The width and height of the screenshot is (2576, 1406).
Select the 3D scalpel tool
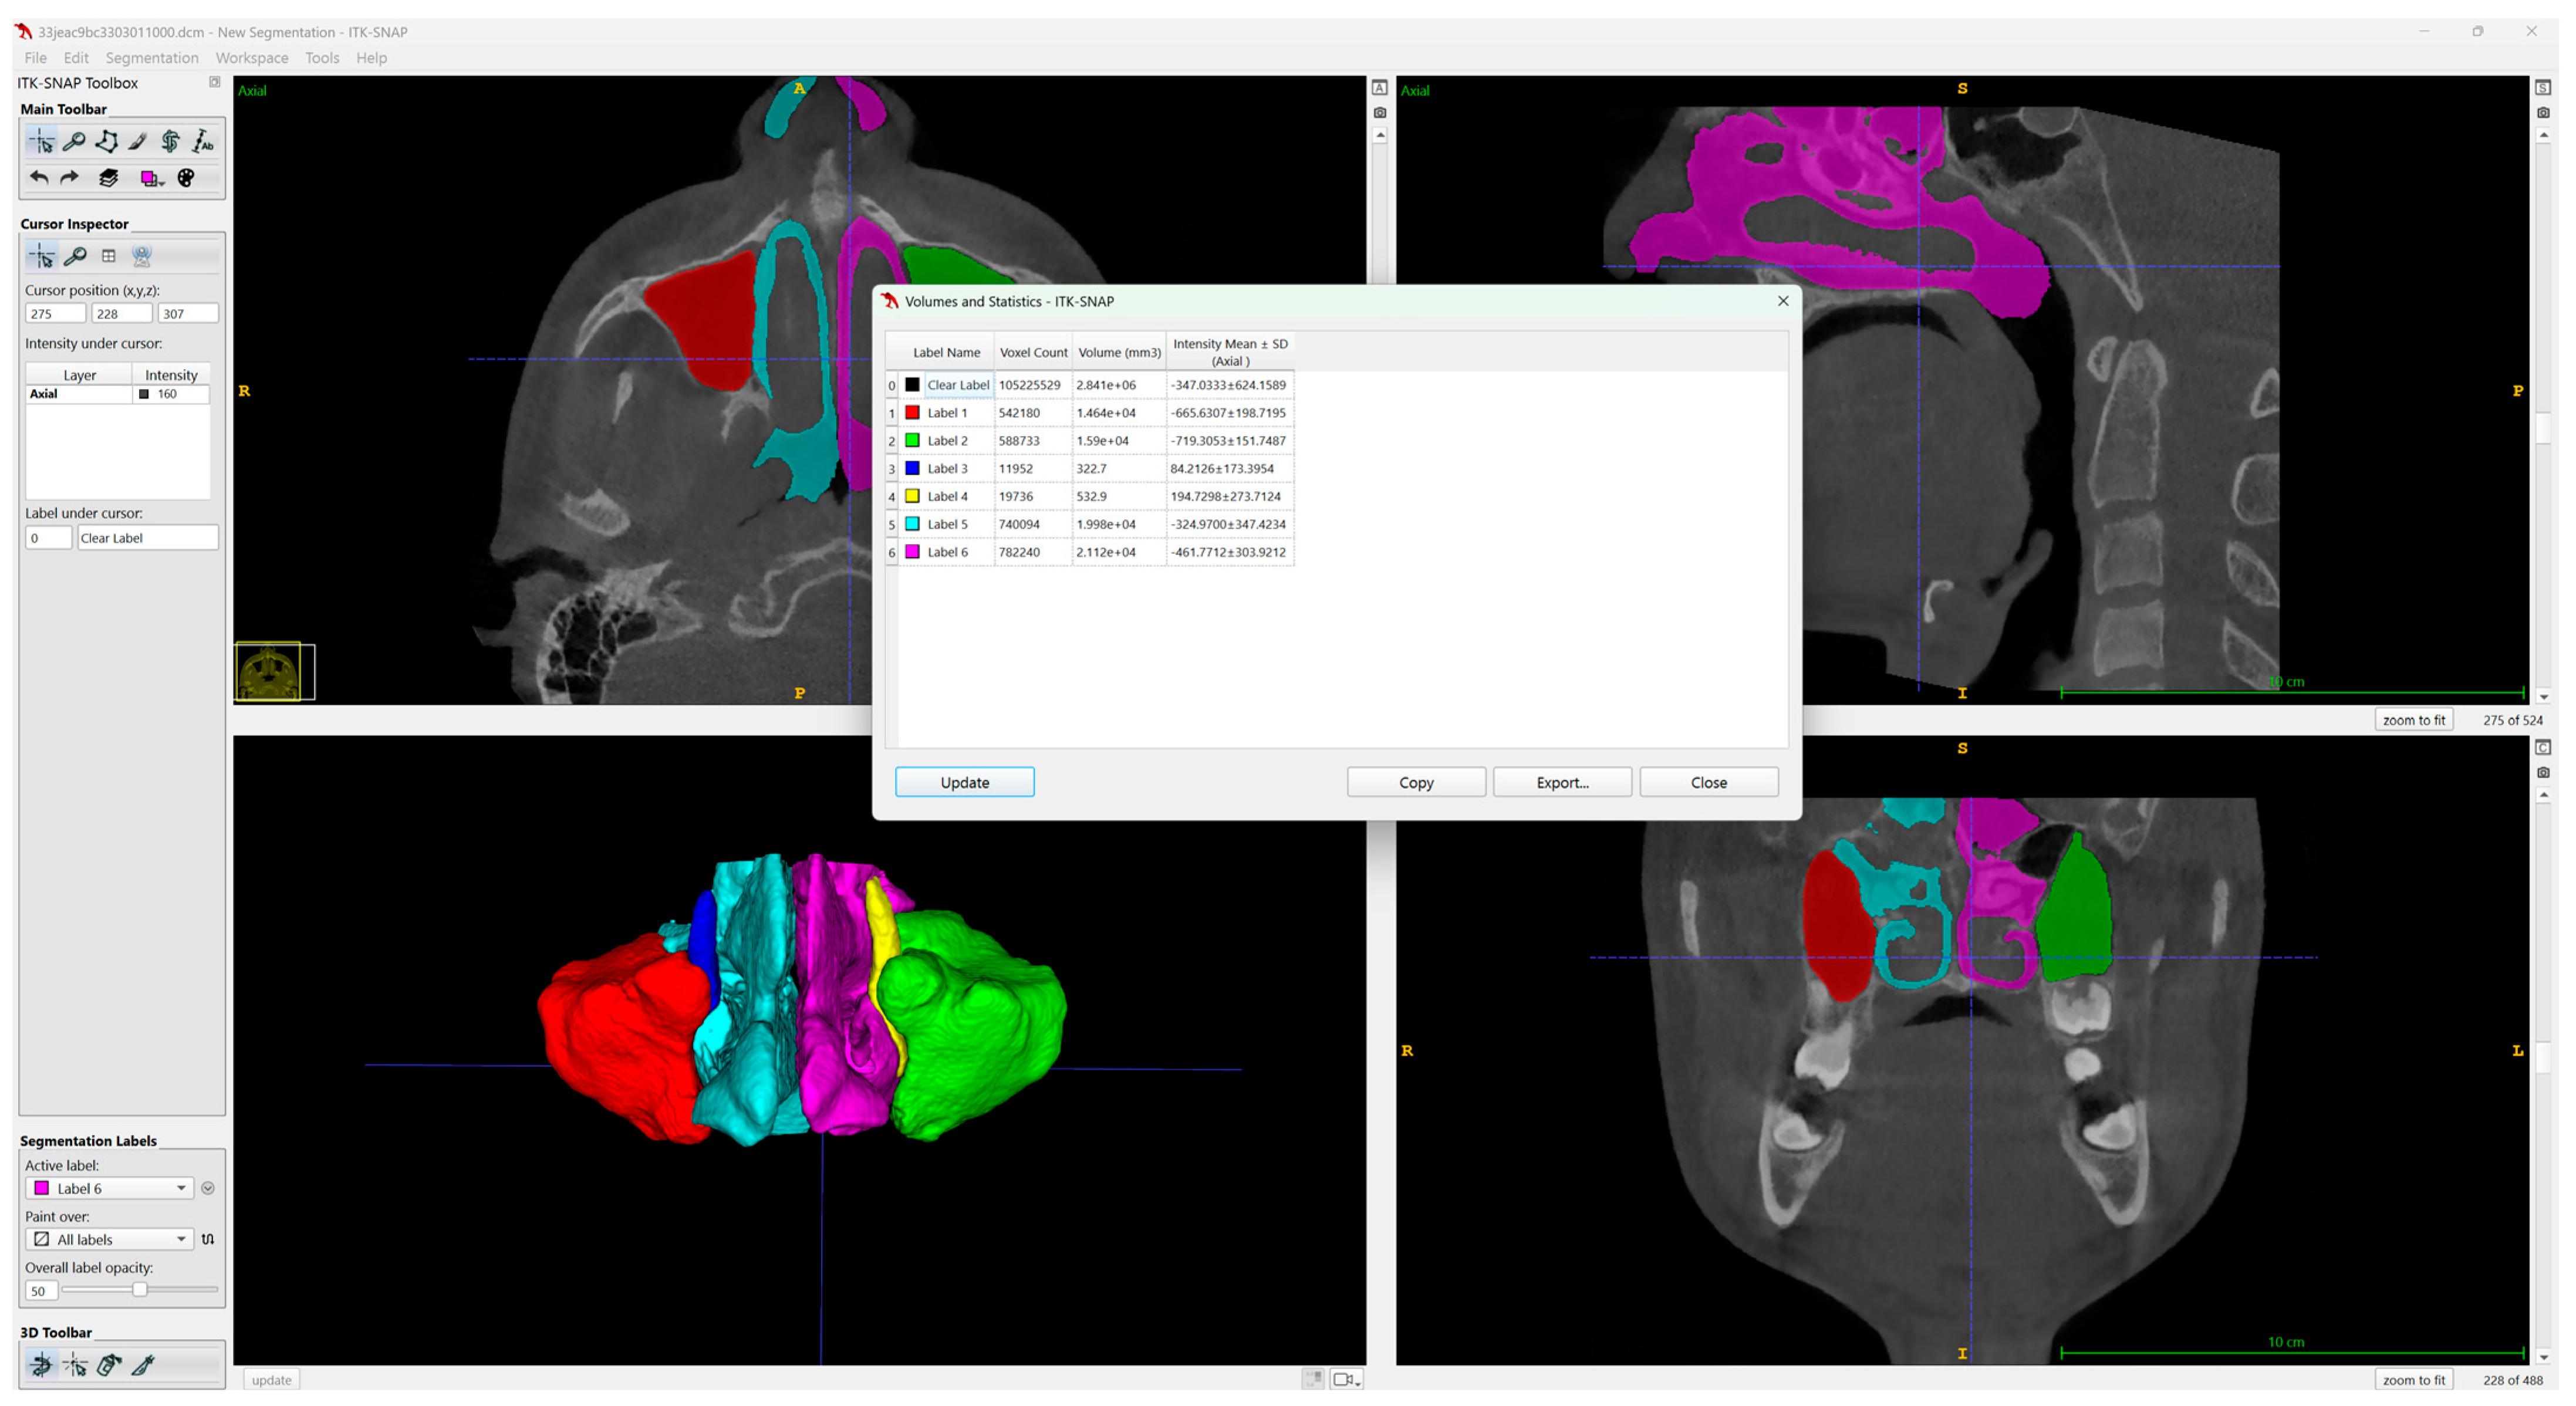143,1364
